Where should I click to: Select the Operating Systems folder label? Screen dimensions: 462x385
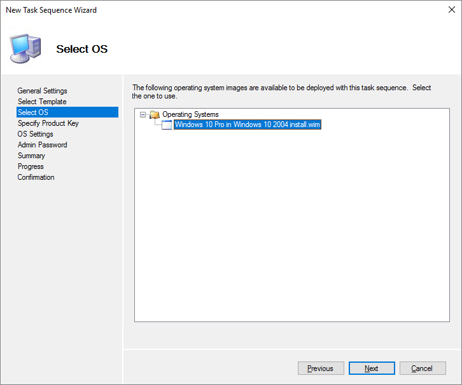(x=190, y=114)
